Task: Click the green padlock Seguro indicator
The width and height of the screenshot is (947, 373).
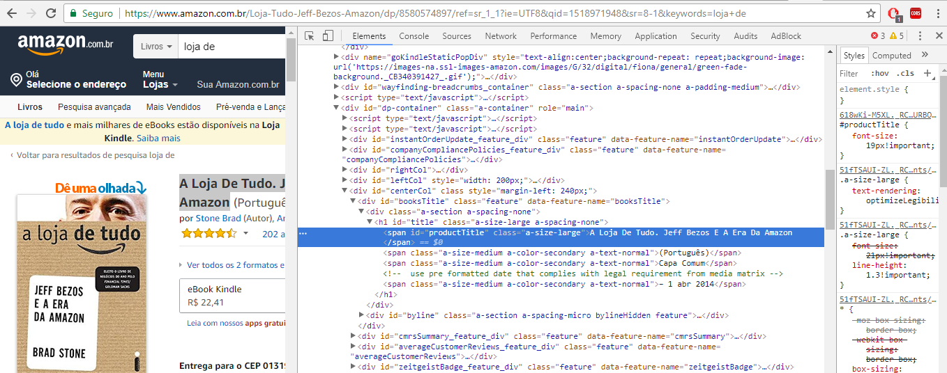Action: tap(92, 13)
